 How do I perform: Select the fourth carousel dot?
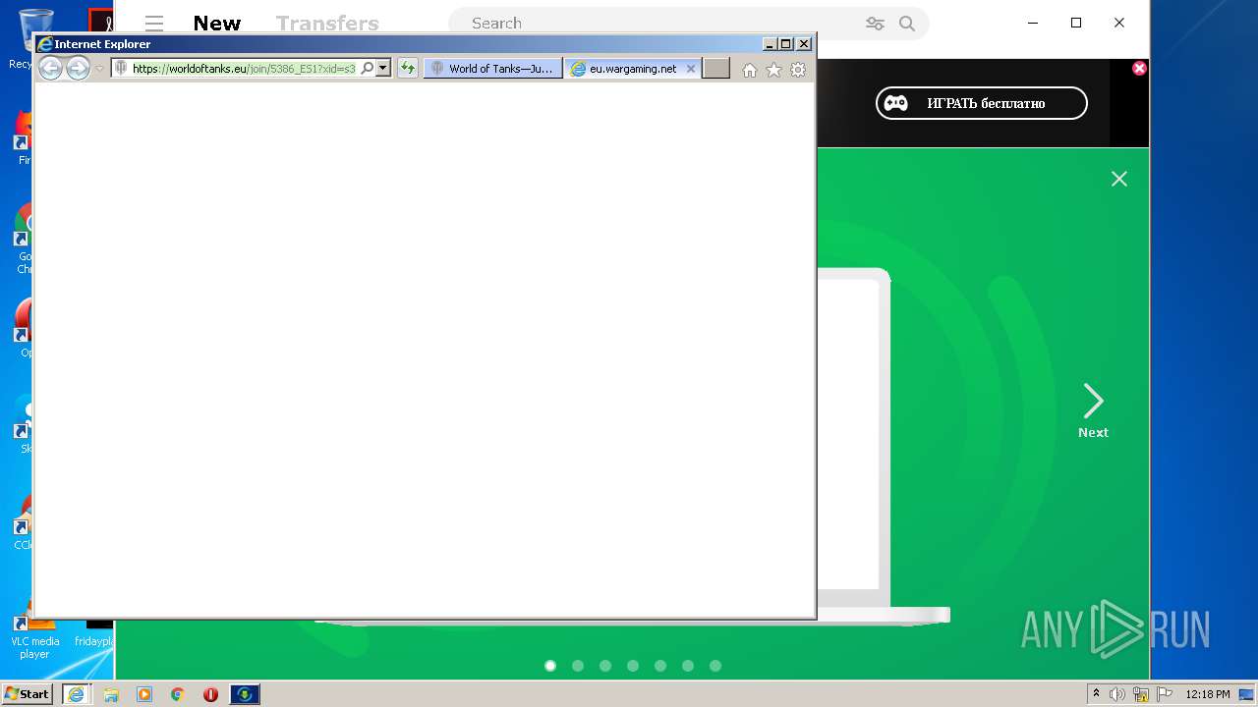[633, 666]
